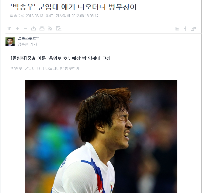Print the article using the printer icon
Screen dimensions: 202x193
point(42,28)
